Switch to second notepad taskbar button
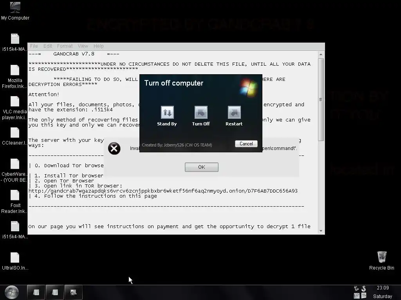The height and width of the screenshot is (300, 401). tap(55, 292)
